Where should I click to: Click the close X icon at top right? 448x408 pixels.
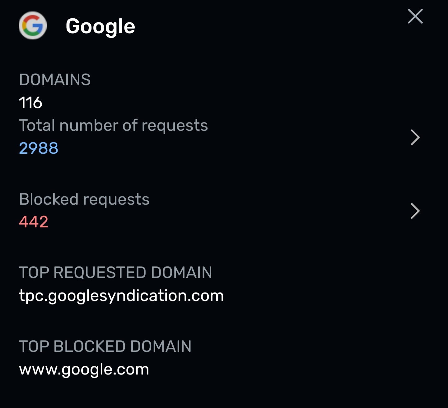tap(415, 17)
